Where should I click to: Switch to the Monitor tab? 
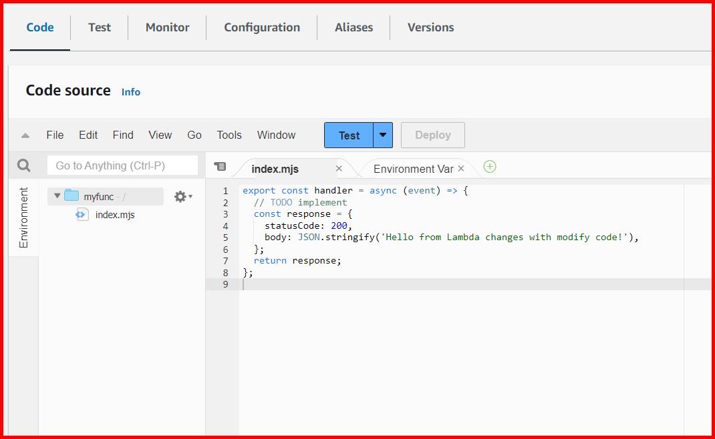click(x=166, y=27)
